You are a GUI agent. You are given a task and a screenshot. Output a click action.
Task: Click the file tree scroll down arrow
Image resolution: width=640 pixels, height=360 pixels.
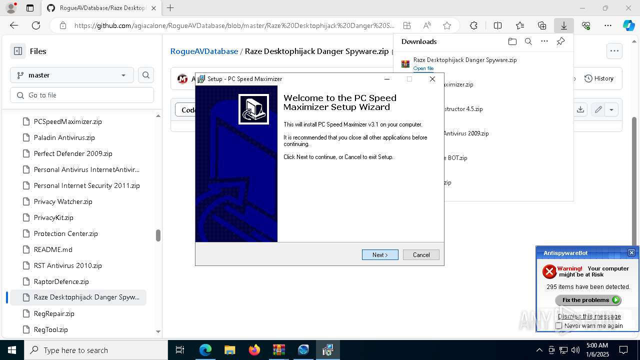point(158,331)
